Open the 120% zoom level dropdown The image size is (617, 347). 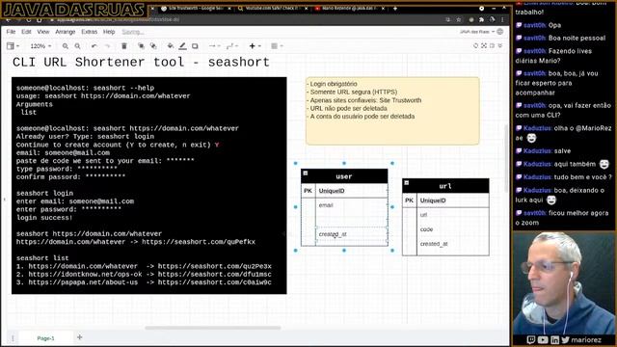pos(40,46)
